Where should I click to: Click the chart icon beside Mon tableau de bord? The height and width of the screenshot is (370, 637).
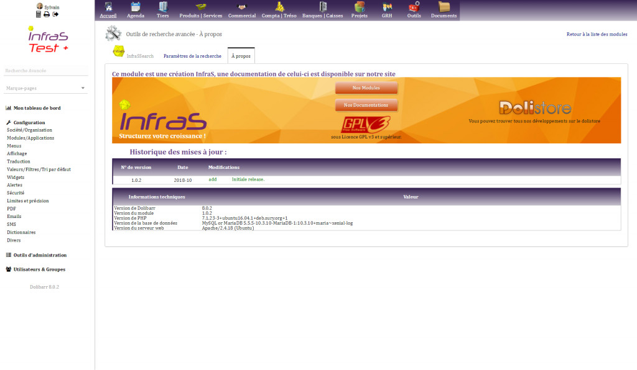[8, 108]
